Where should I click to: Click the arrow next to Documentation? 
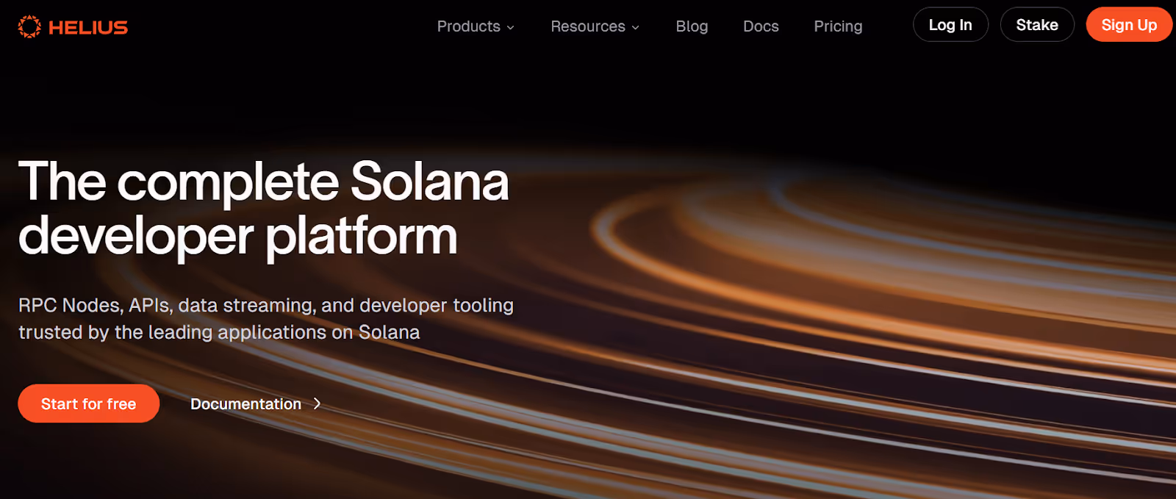point(317,403)
